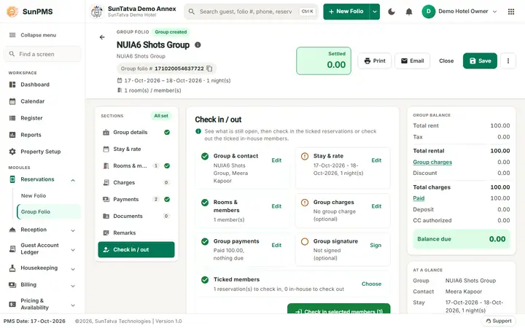Click the Find a screen field
Viewport: 525px width, 328px height.
42,54
